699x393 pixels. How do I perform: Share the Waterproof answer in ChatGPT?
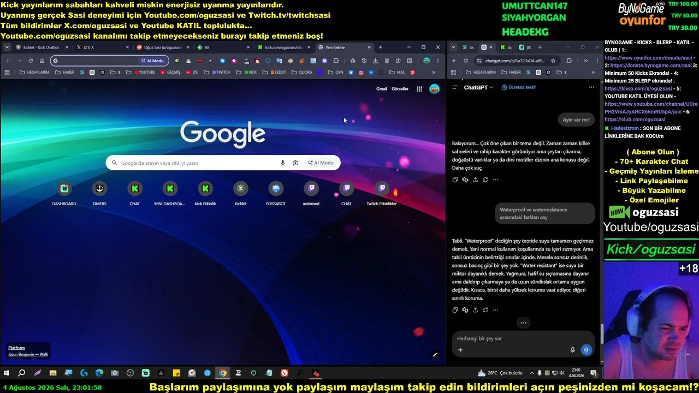coord(475,310)
